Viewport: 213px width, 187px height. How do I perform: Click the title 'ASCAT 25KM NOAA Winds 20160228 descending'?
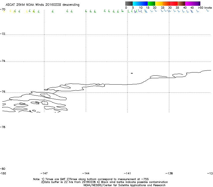point(42,5)
